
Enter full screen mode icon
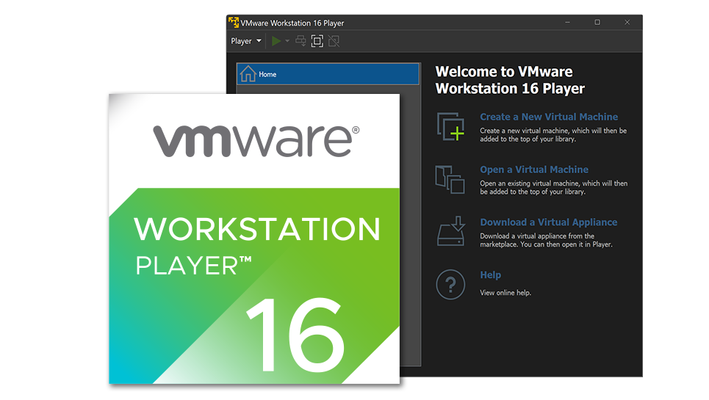coord(317,41)
